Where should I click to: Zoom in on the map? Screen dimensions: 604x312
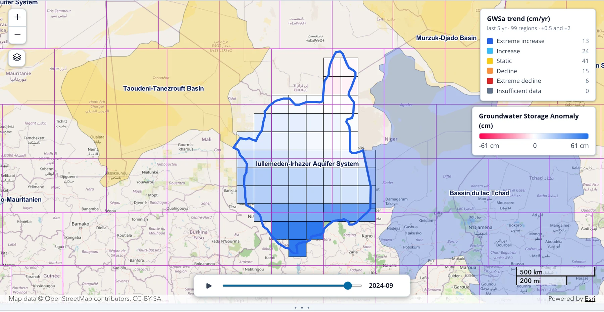(17, 17)
